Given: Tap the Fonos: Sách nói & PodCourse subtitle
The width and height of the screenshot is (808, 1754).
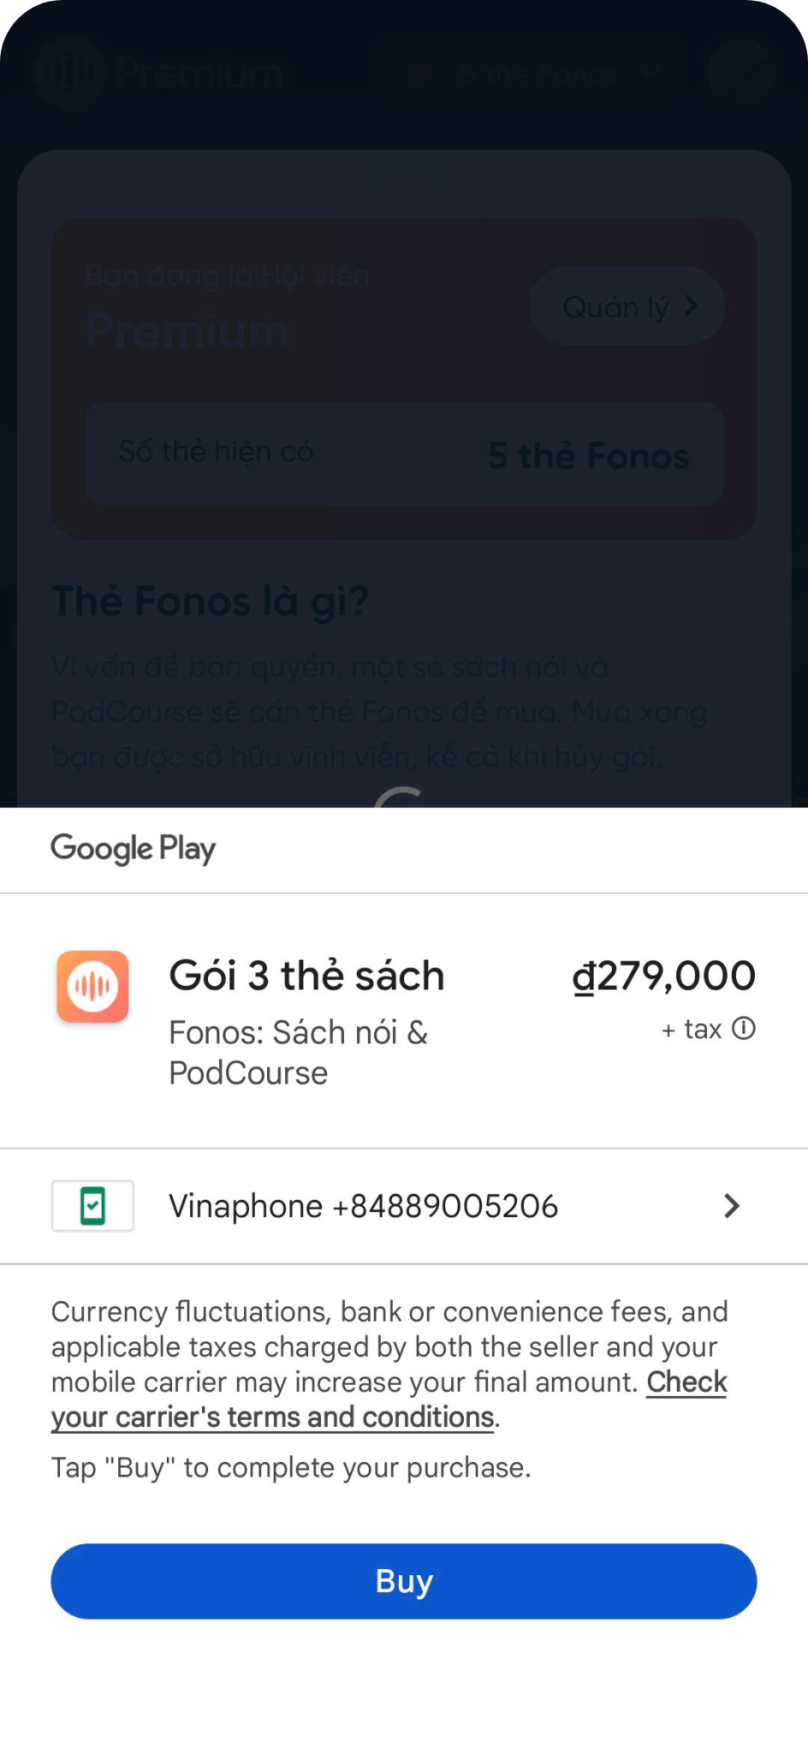Looking at the screenshot, I should tap(299, 1053).
